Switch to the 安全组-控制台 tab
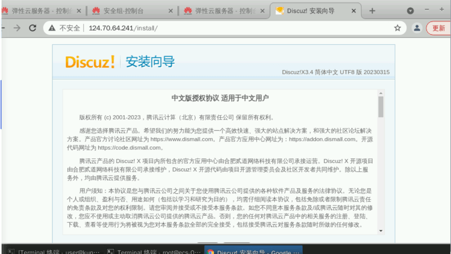Screen dimensions: 451x254 coord(128,10)
